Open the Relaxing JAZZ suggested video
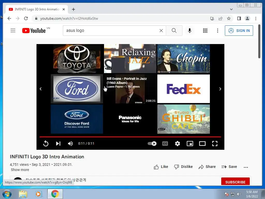The height and width of the screenshot is (199, 265). pos(130,59)
